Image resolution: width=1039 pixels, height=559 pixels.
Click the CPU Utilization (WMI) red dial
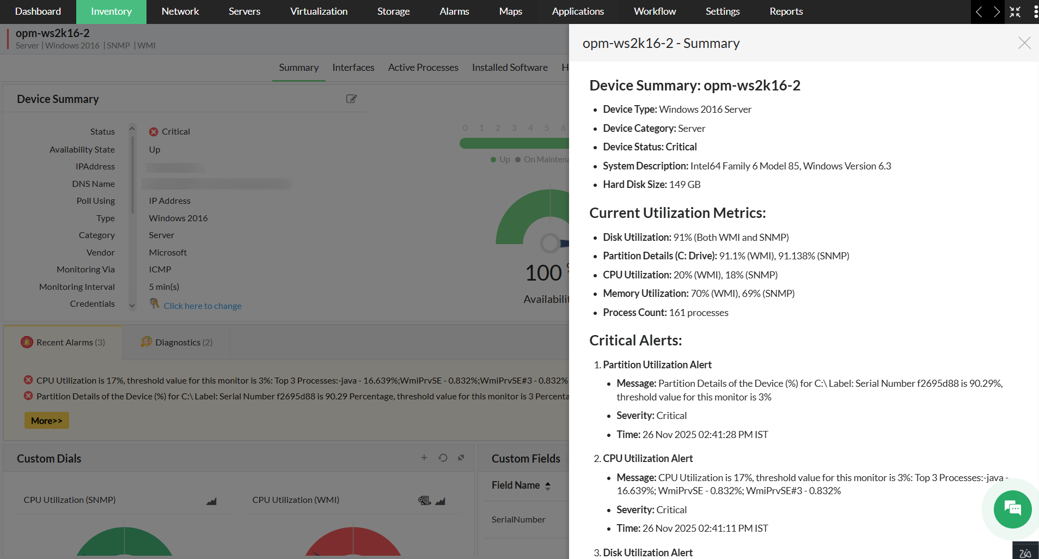(353, 542)
